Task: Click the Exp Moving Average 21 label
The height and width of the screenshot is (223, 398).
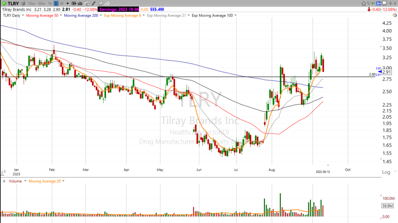Action: [x=166, y=15]
